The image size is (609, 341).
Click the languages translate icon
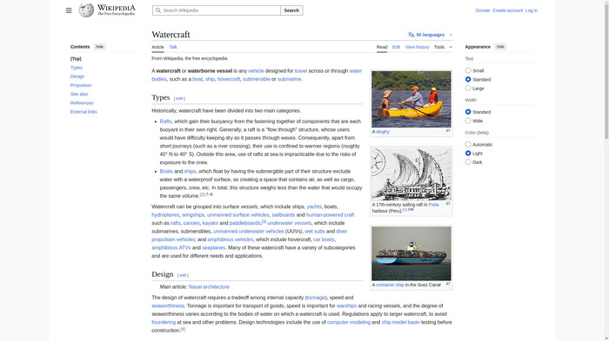(411, 35)
